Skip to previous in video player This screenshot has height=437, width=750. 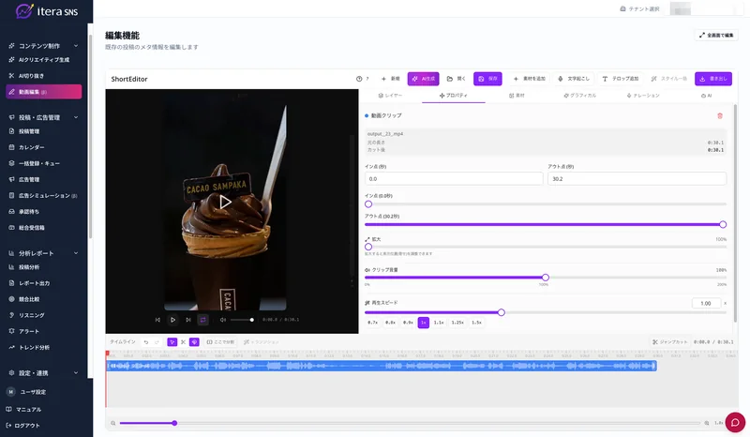tap(157, 320)
